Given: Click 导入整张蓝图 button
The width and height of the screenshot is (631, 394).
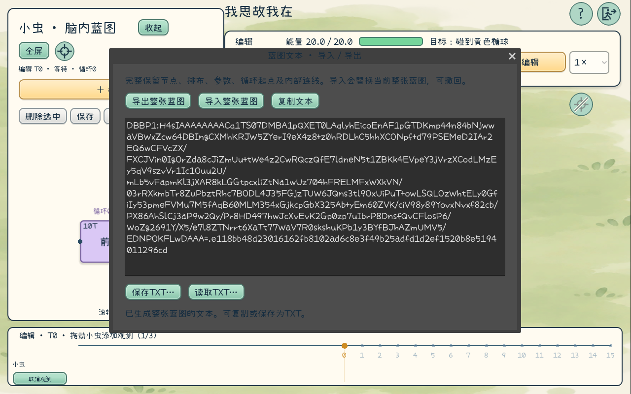Looking at the screenshot, I should (231, 101).
